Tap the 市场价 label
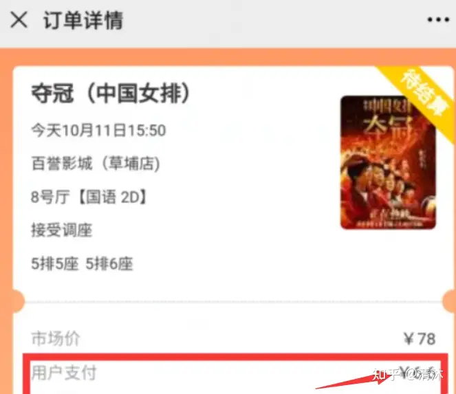This screenshot has width=456, height=394. [55, 338]
